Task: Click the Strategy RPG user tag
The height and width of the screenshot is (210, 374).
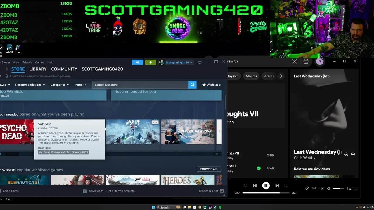Action: pos(80,152)
